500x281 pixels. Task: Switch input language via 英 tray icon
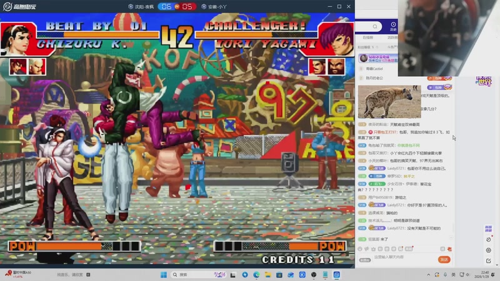(454, 275)
